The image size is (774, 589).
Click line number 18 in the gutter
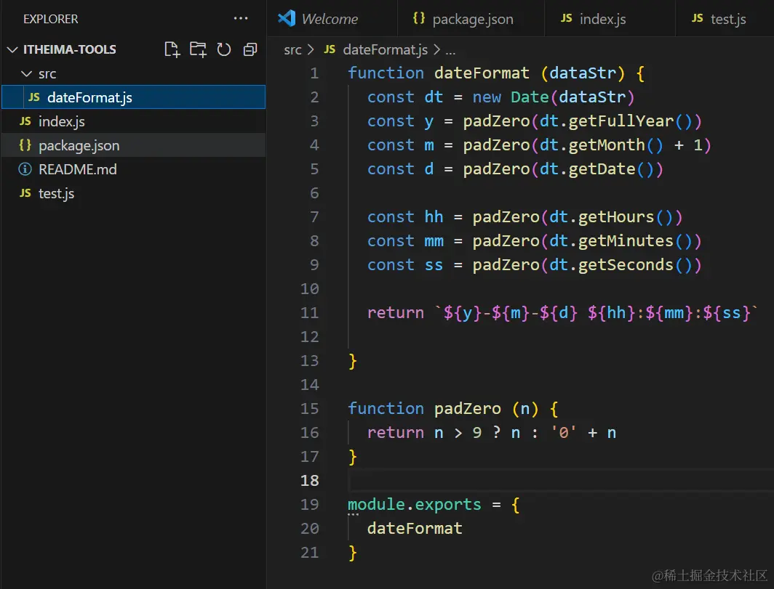point(309,481)
